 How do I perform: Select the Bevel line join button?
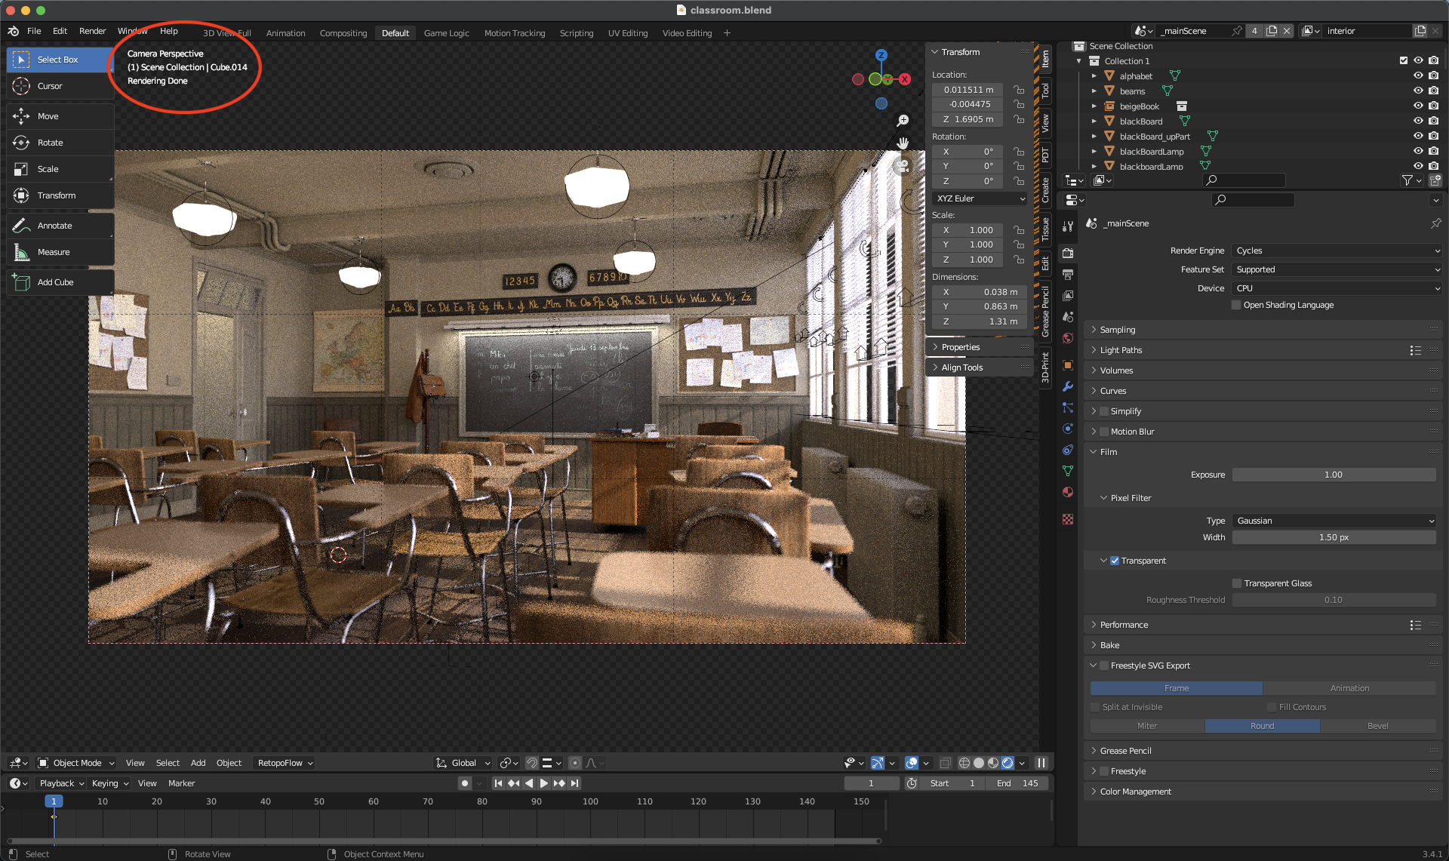(1378, 726)
